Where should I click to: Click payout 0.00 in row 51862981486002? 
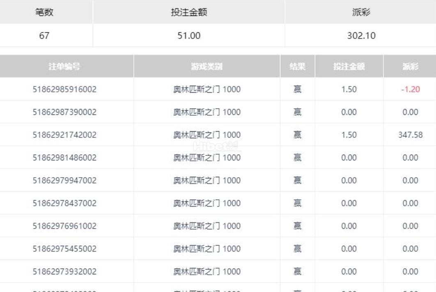(x=411, y=157)
